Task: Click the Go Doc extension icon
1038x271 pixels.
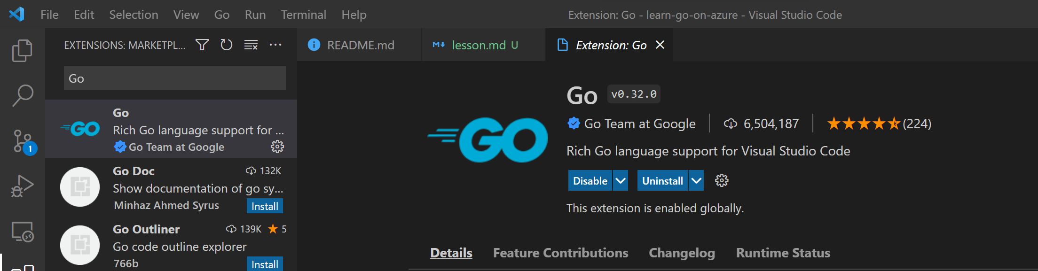Action: click(x=80, y=187)
